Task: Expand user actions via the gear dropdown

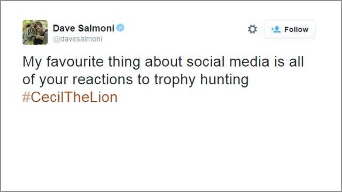Action: 252,29
